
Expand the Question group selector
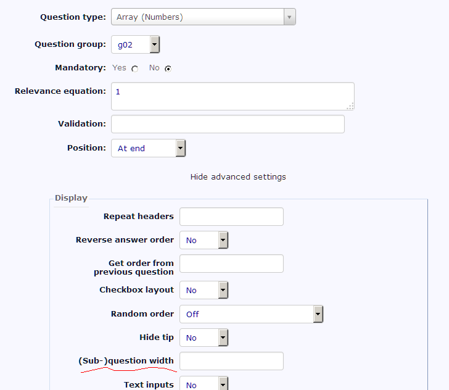(136, 44)
